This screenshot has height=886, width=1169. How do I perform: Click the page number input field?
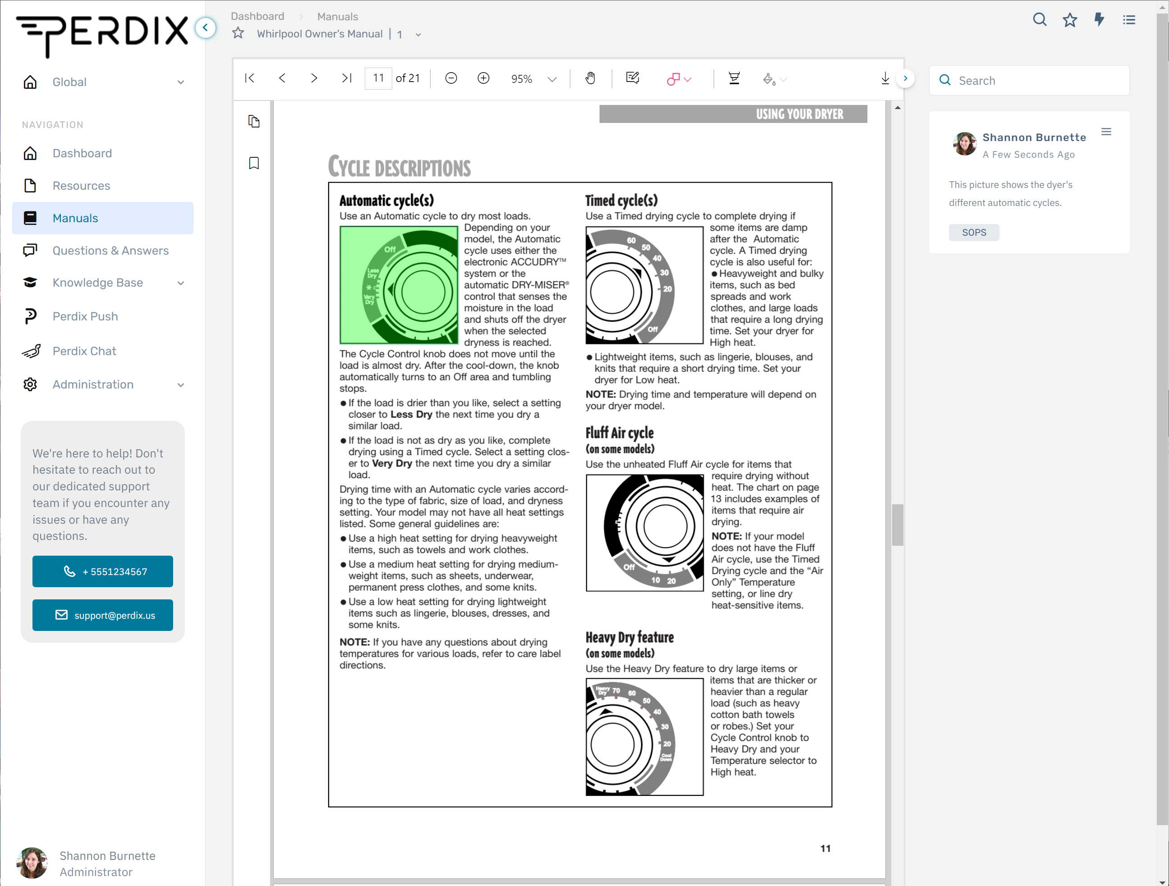[x=378, y=78]
